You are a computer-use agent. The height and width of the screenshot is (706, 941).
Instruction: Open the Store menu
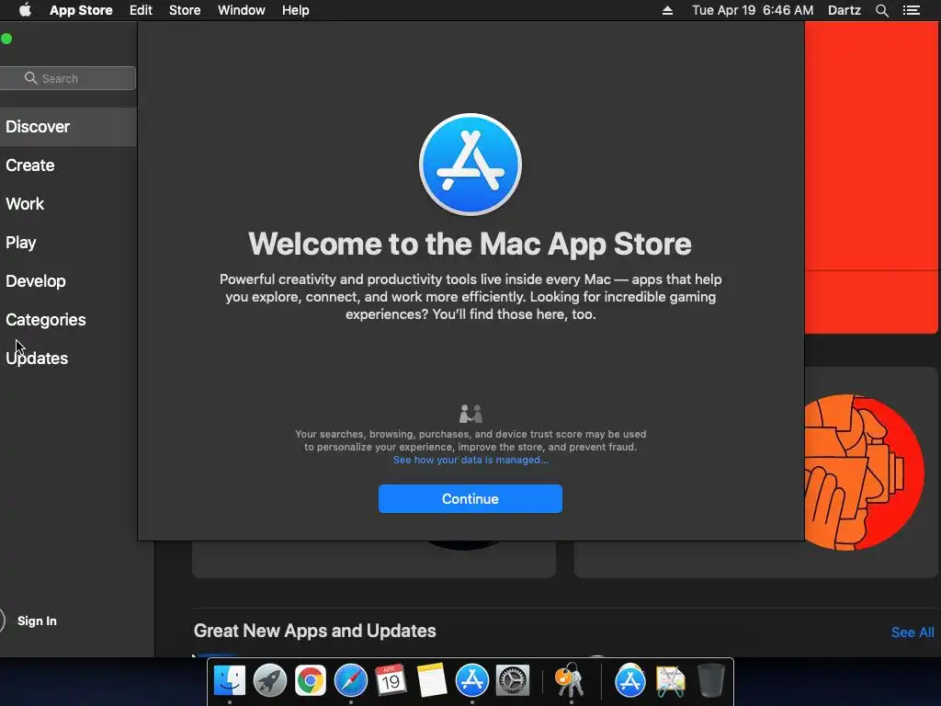[185, 10]
